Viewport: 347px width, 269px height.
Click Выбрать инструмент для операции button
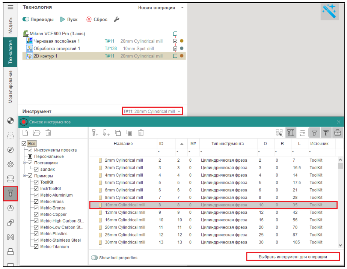click(x=293, y=257)
